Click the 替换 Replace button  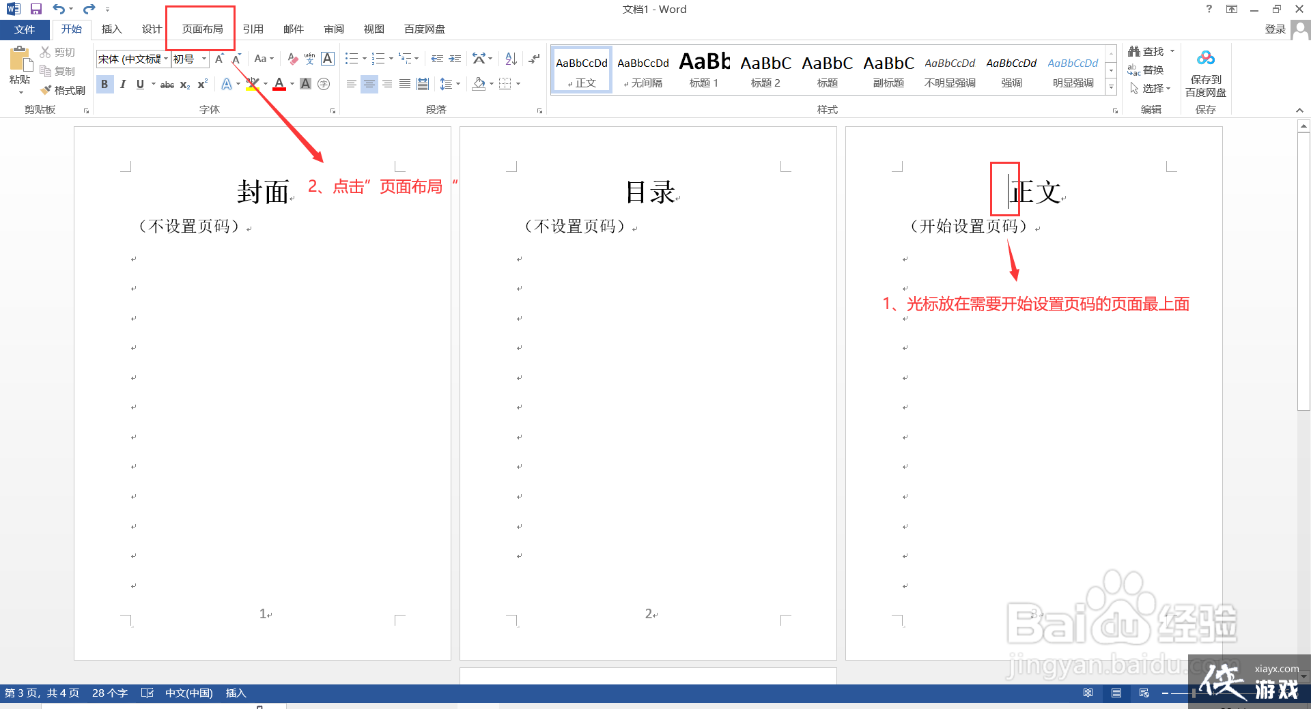point(1146,70)
